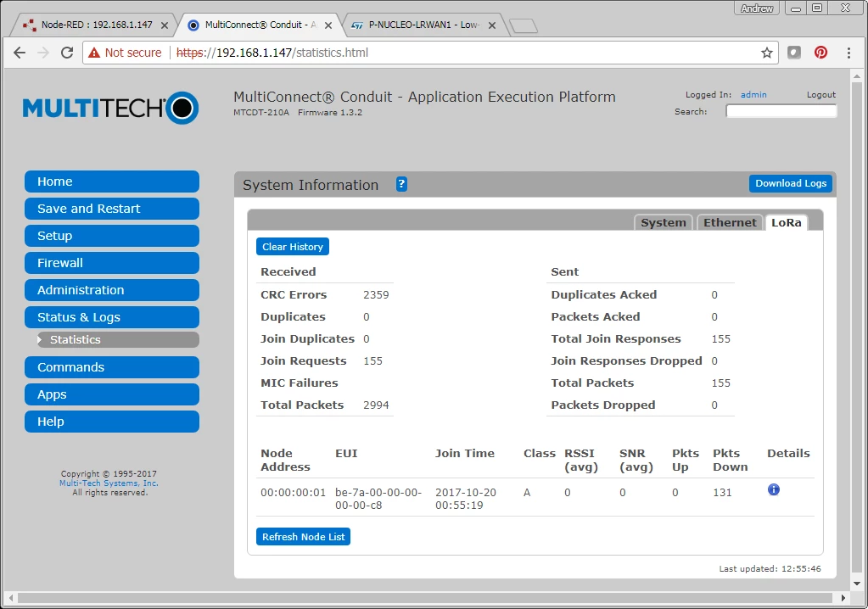
Task: Click the Clear History button
Action: (x=292, y=247)
